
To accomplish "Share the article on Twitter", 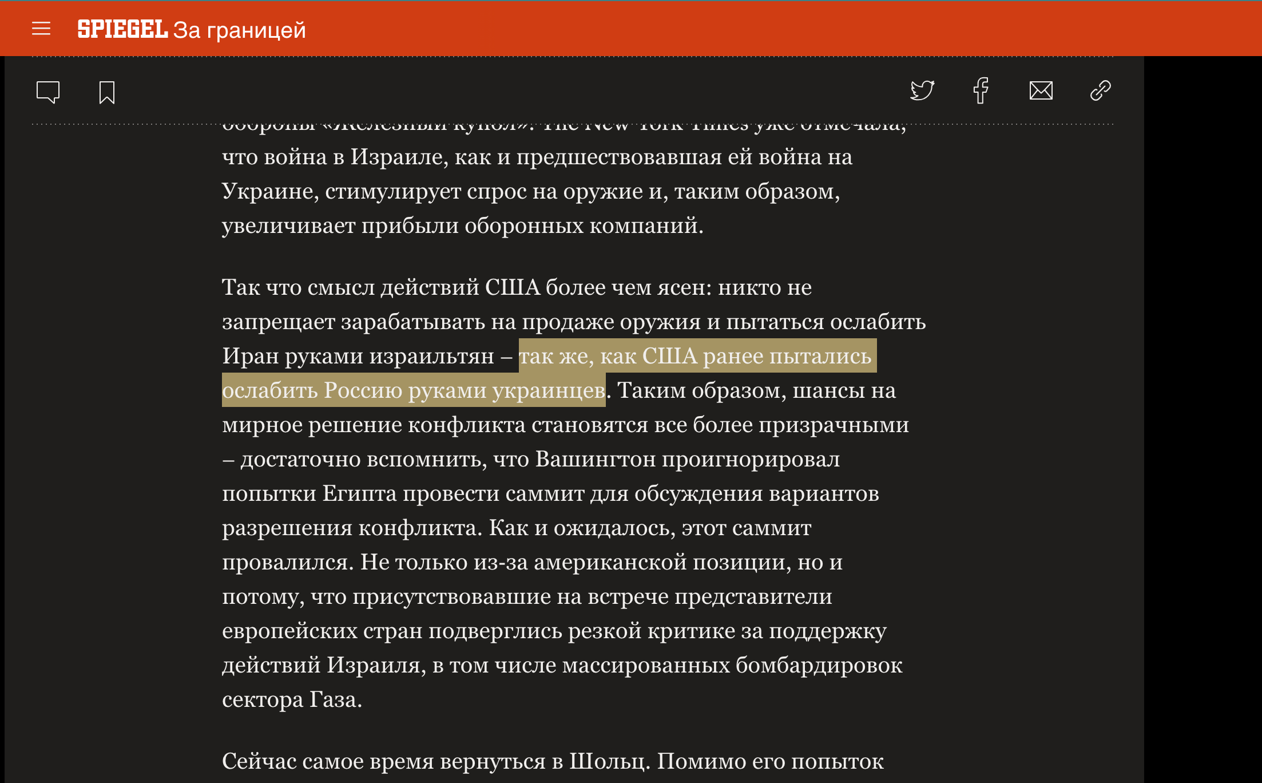I will [923, 92].
